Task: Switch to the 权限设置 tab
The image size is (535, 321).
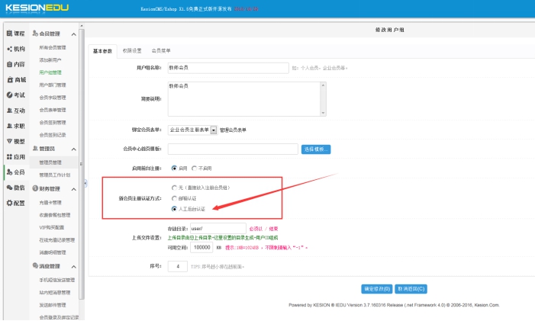Action: (x=132, y=50)
